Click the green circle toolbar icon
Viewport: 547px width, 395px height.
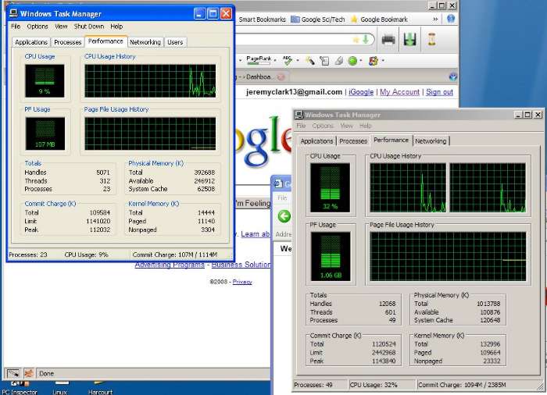tap(352, 61)
